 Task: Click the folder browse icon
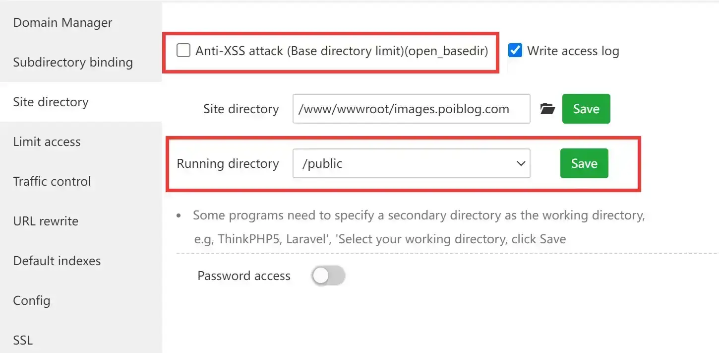[x=547, y=109]
